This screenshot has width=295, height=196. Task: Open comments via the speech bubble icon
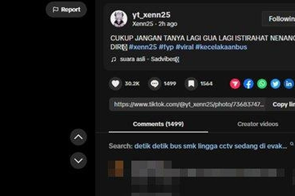[x=155, y=84]
